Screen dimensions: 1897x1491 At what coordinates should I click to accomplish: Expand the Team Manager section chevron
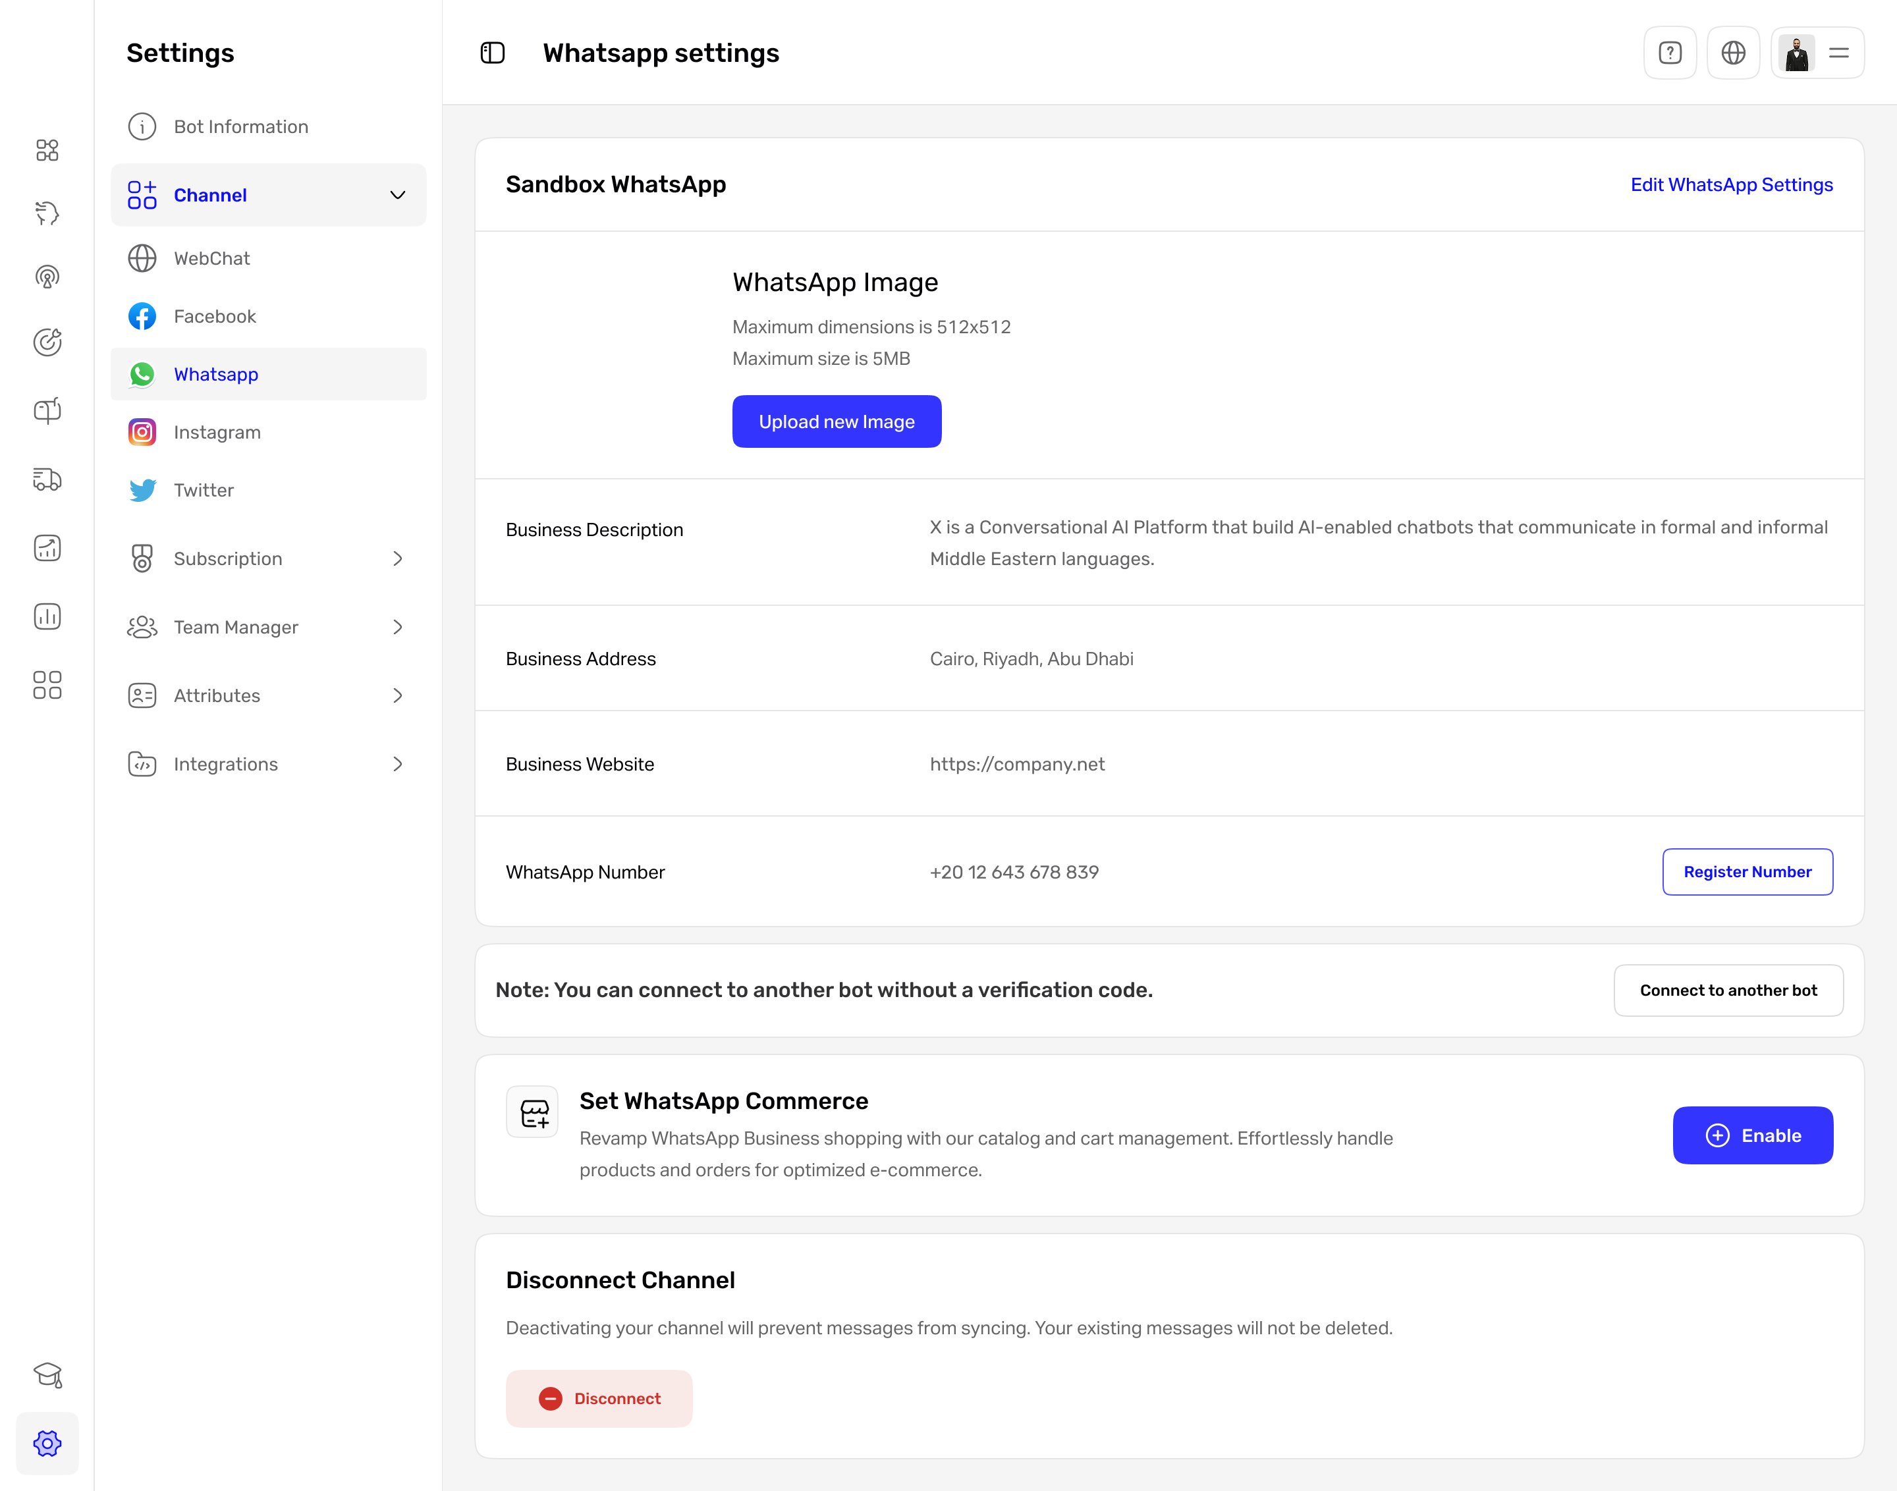397,627
